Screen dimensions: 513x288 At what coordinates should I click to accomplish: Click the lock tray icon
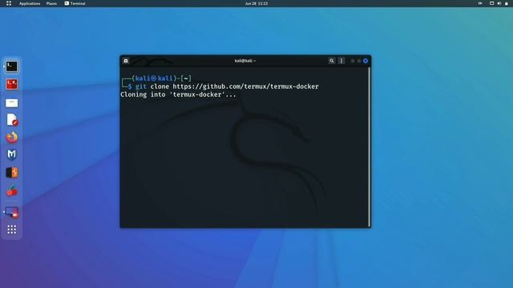(507, 3)
